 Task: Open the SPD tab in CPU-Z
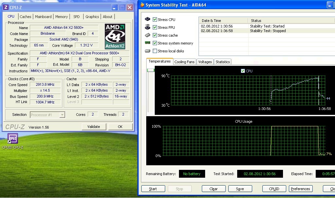(77, 17)
